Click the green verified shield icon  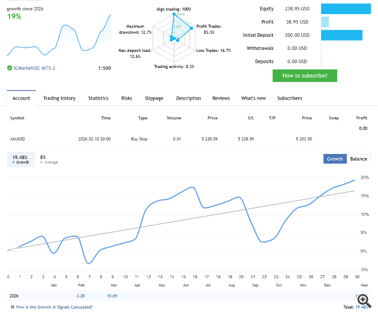(x=10, y=68)
